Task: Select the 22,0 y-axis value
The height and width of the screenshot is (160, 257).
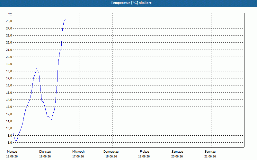Action: [x=9, y=43]
